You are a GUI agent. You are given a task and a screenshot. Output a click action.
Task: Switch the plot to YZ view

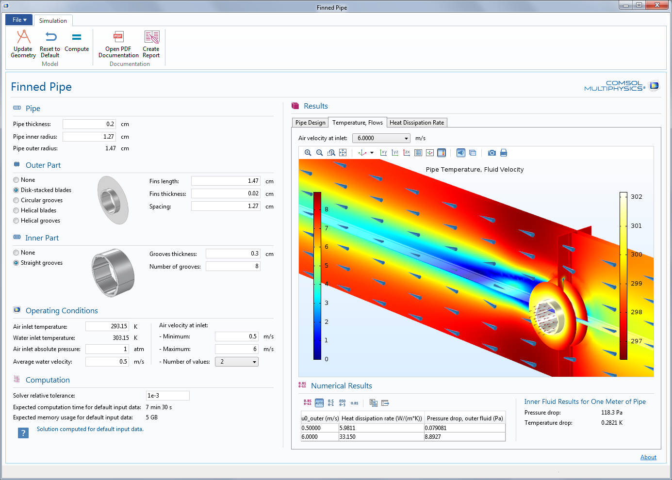pyautogui.click(x=395, y=153)
